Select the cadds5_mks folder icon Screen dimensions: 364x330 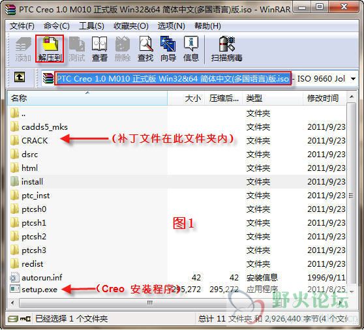(14, 127)
